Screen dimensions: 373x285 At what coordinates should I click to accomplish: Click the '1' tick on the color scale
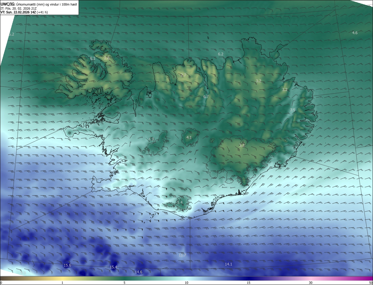tap(62, 283)
